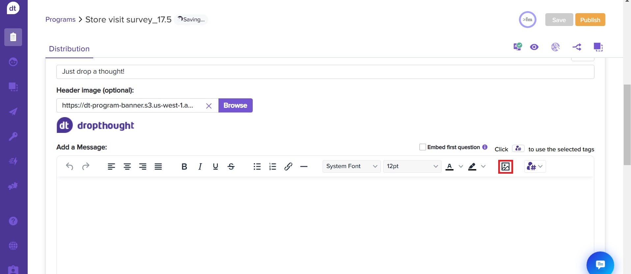The image size is (631, 274).
Task: Insert a hyperlink in the message
Action: [288, 166]
